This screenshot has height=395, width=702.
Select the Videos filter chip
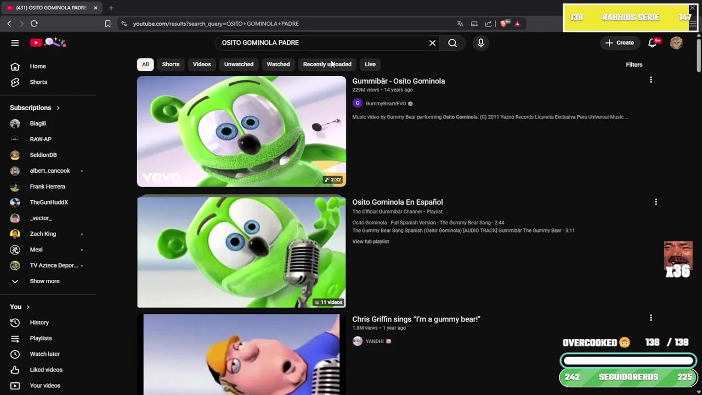202,64
